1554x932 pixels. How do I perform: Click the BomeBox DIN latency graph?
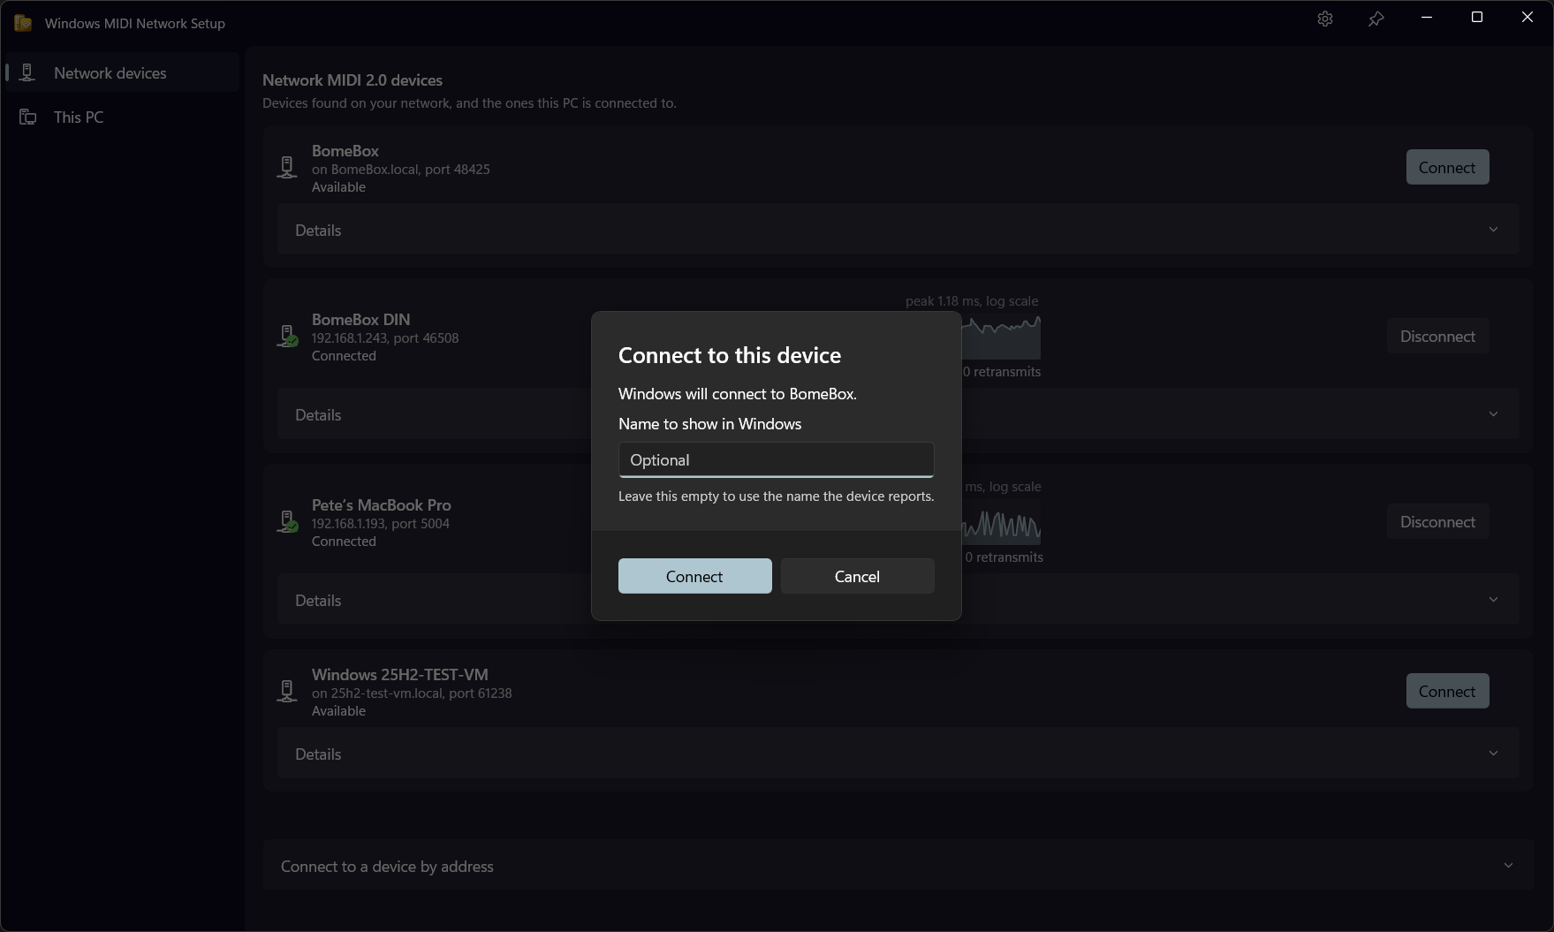[x=1001, y=337]
